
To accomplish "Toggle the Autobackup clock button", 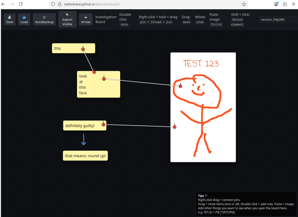I will (x=44, y=20).
